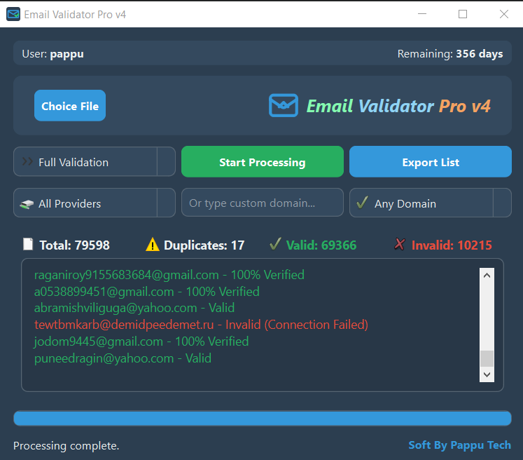Select the puneedragin@yahoo.com result line
523x460 pixels.
pyautogui.click(x=123, y=358)
